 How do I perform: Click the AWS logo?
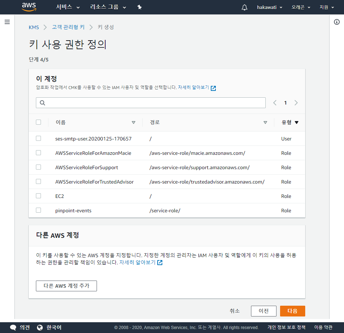pyautogui.click(x=29, y=7)
